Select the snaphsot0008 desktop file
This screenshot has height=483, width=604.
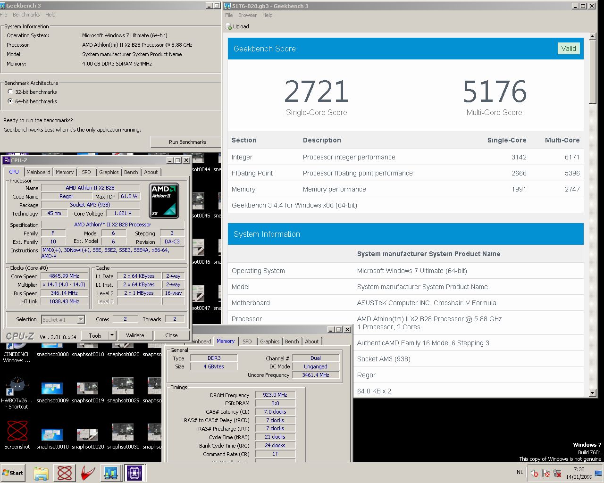point(52,351)
